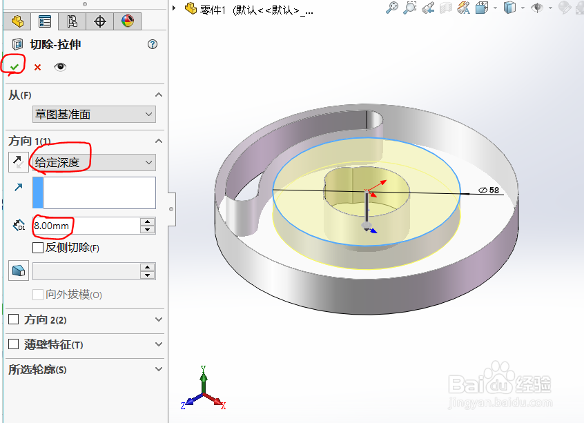584x423 pixels.
Task: Open Hide/Show Items dropdown arrow
Action: point(550,8)
